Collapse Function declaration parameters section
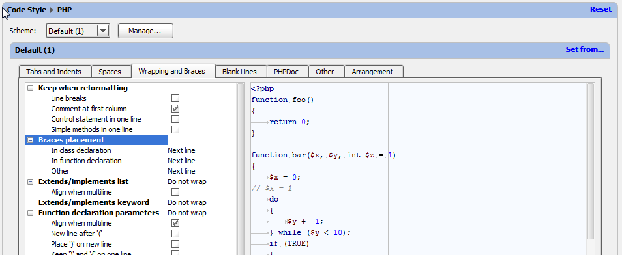 tap(30, 213)
